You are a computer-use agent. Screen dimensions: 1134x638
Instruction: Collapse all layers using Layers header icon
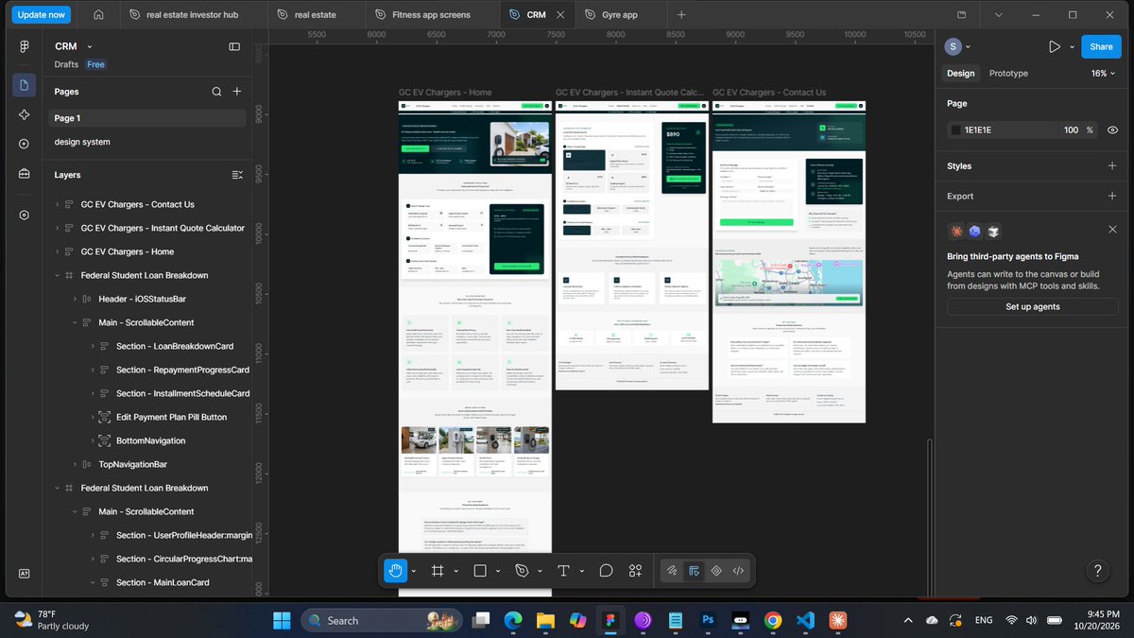pos(237,175)
